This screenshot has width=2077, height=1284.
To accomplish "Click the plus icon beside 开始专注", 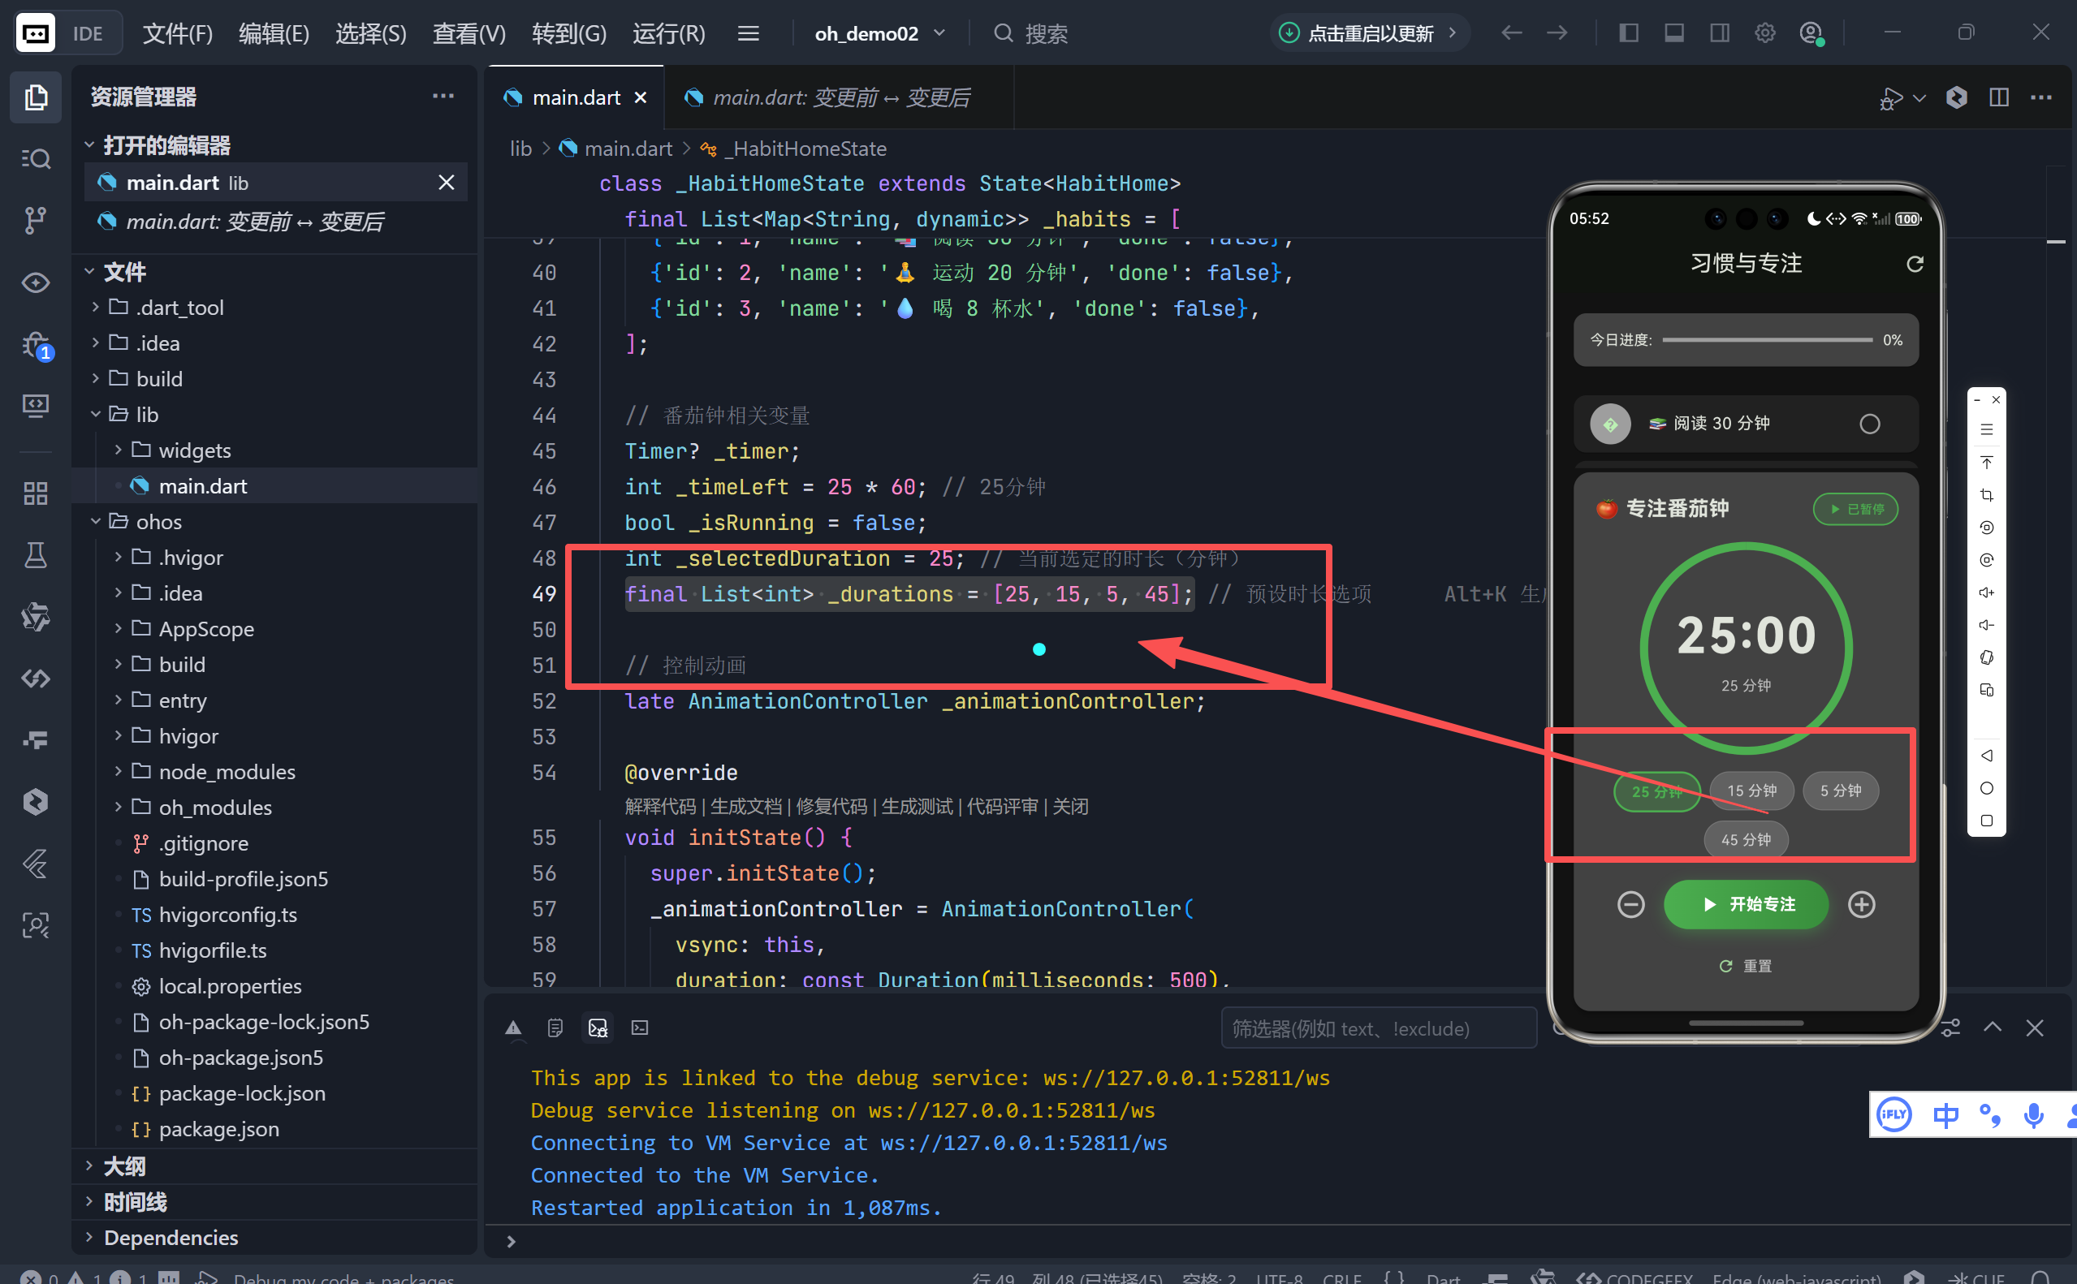I will pos(1861,904).
